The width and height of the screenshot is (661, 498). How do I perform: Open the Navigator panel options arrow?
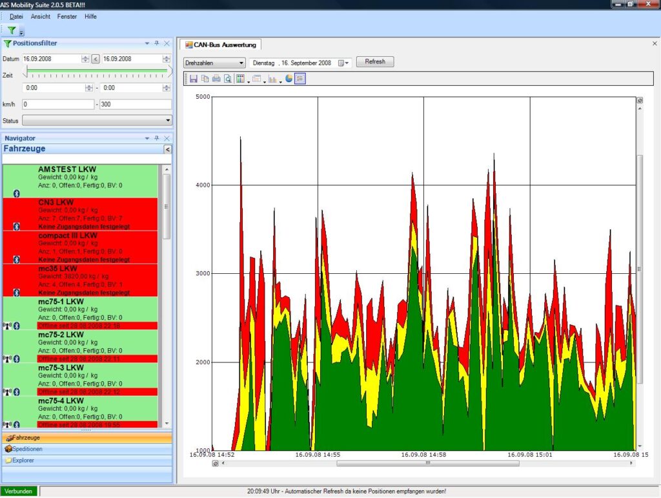[147, 138]
